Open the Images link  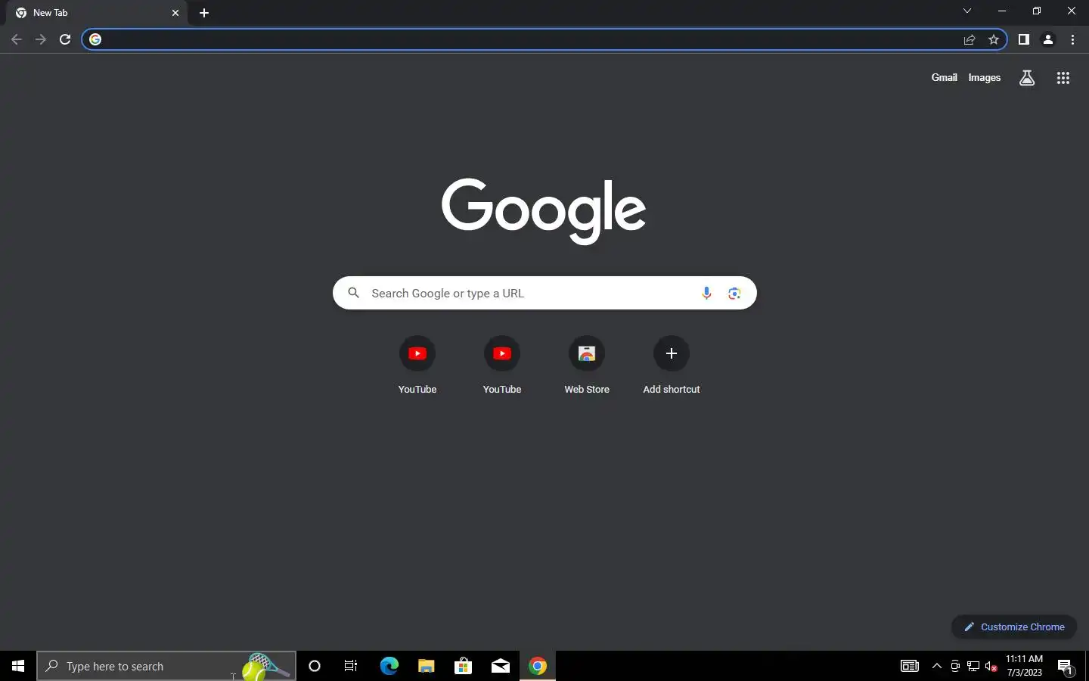pyautogui.click(x=984, y=77)
